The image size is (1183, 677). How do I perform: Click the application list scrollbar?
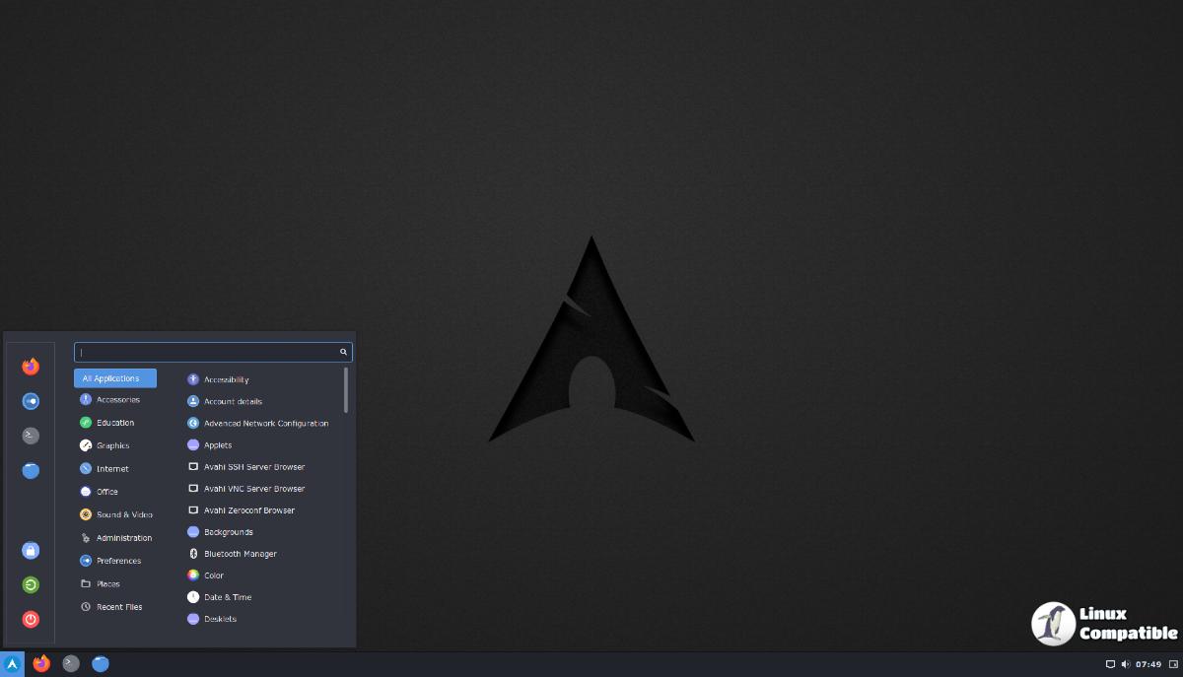click(x=346, y=390)
